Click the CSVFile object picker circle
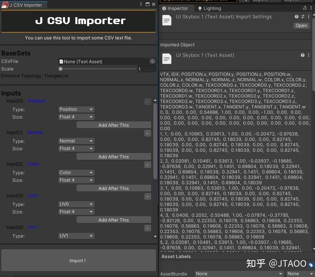315x277 pixels. (152, 61)
